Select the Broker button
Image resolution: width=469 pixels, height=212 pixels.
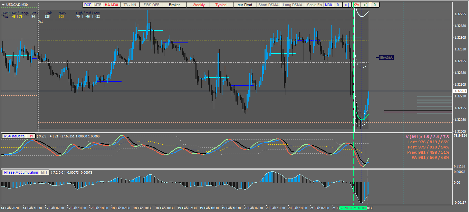click(174, 5)
